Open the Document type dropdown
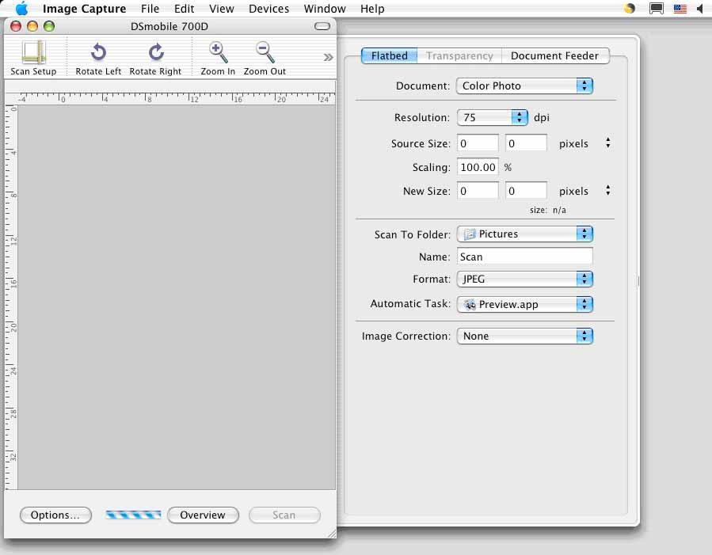This screenshot has height=555, width=712. 524,86
